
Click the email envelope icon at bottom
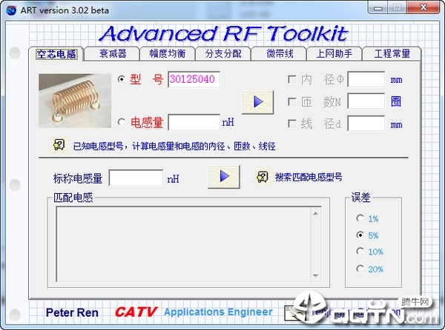pyautogui.click(x=294, y=313)
